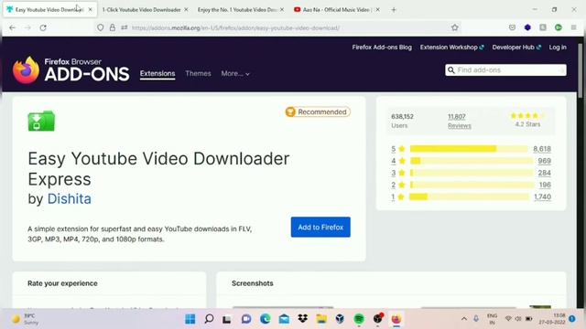Bookmark this page with the star icon

click(x=454, y=27)
